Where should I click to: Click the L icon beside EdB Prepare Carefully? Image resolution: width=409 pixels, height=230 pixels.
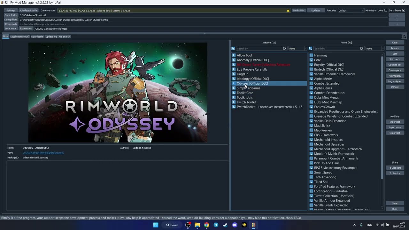click(x=234, y=69)
